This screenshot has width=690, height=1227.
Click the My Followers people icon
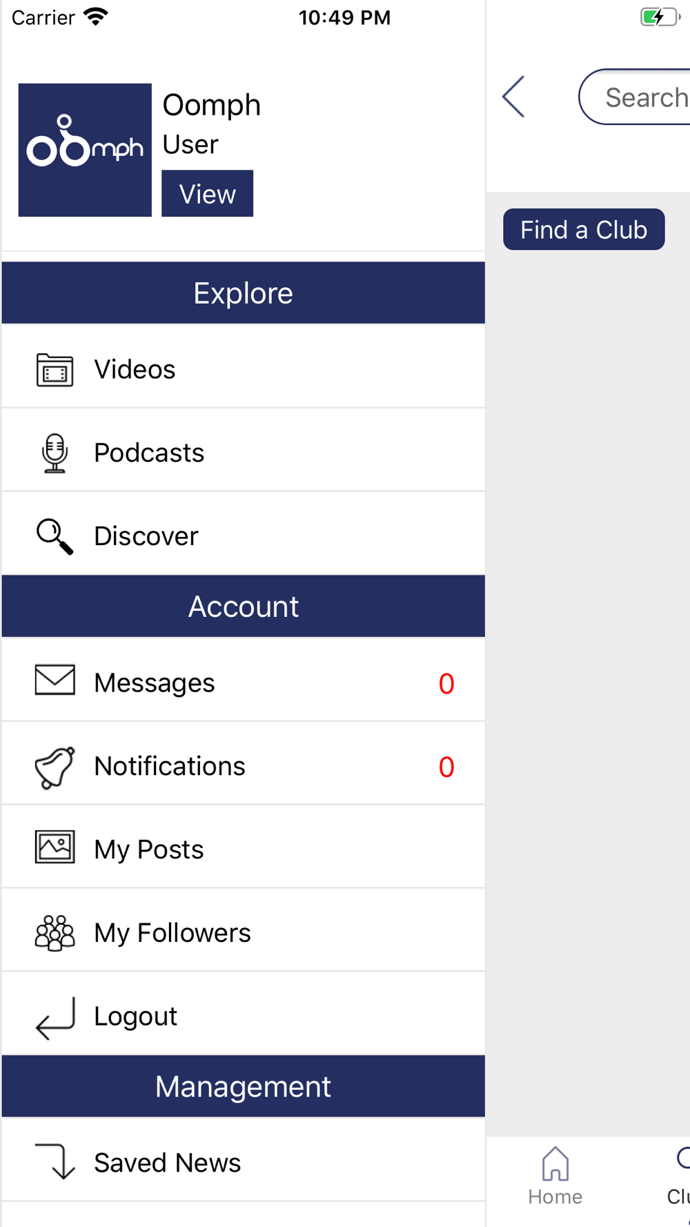point(55,933)
